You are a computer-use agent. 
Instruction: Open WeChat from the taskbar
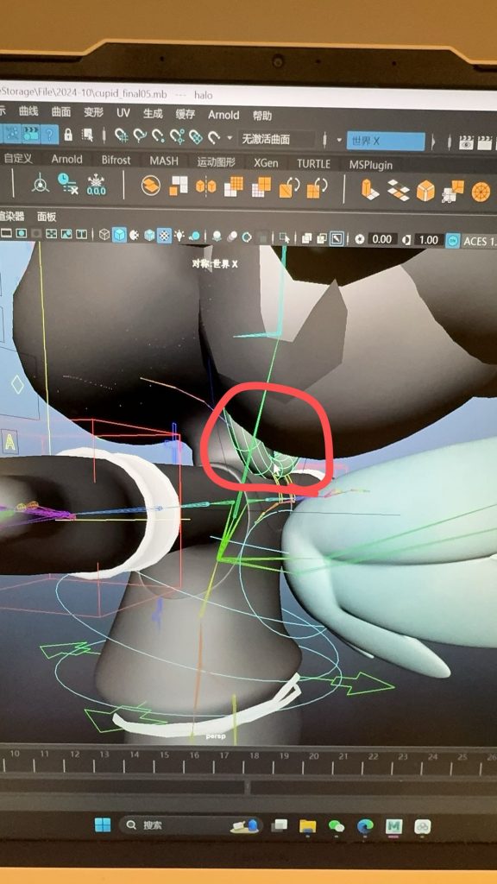tap(337, 826)
